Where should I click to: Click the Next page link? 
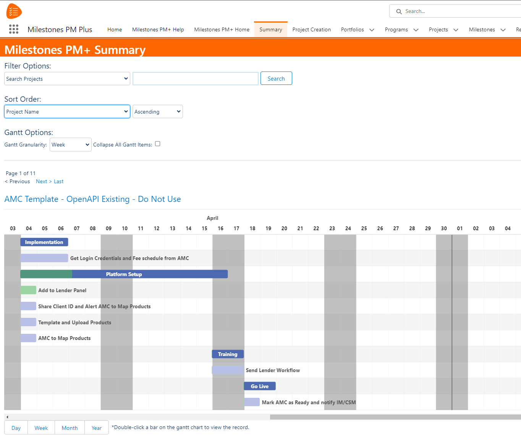click(x=44, y=181)
